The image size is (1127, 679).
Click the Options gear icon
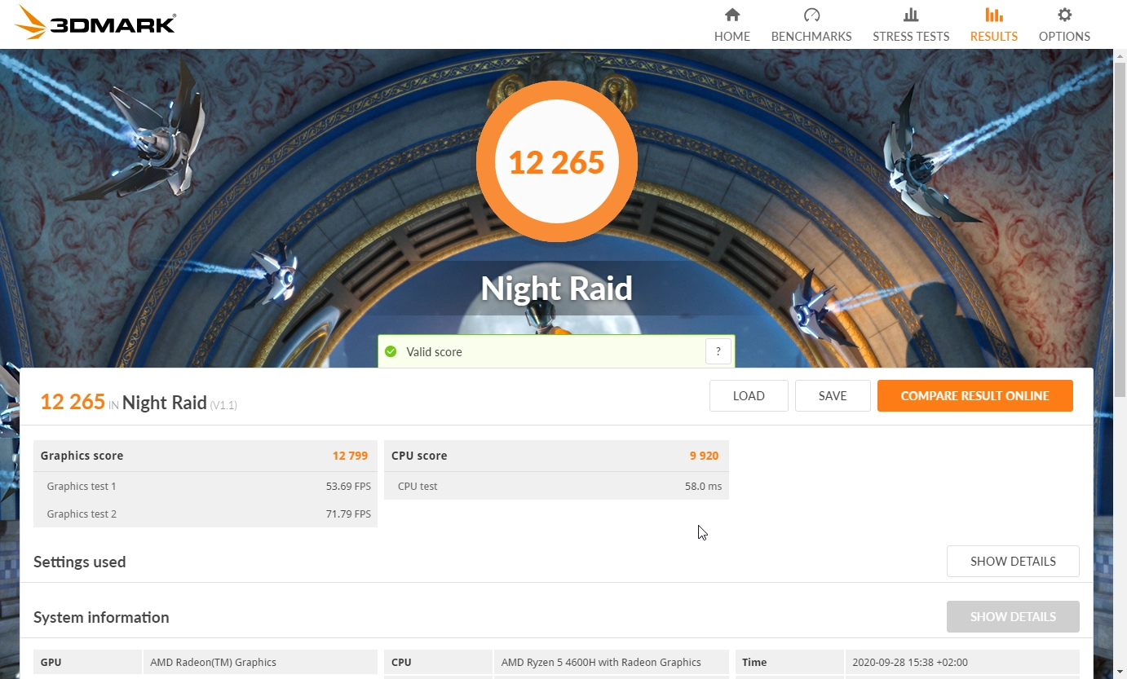[1064, 15]
